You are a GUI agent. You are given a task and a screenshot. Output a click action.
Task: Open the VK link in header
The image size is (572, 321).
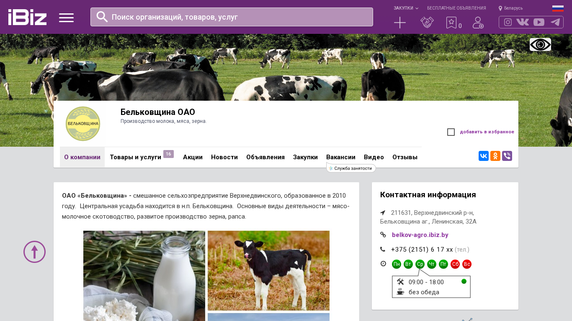(x=523, y=22)
